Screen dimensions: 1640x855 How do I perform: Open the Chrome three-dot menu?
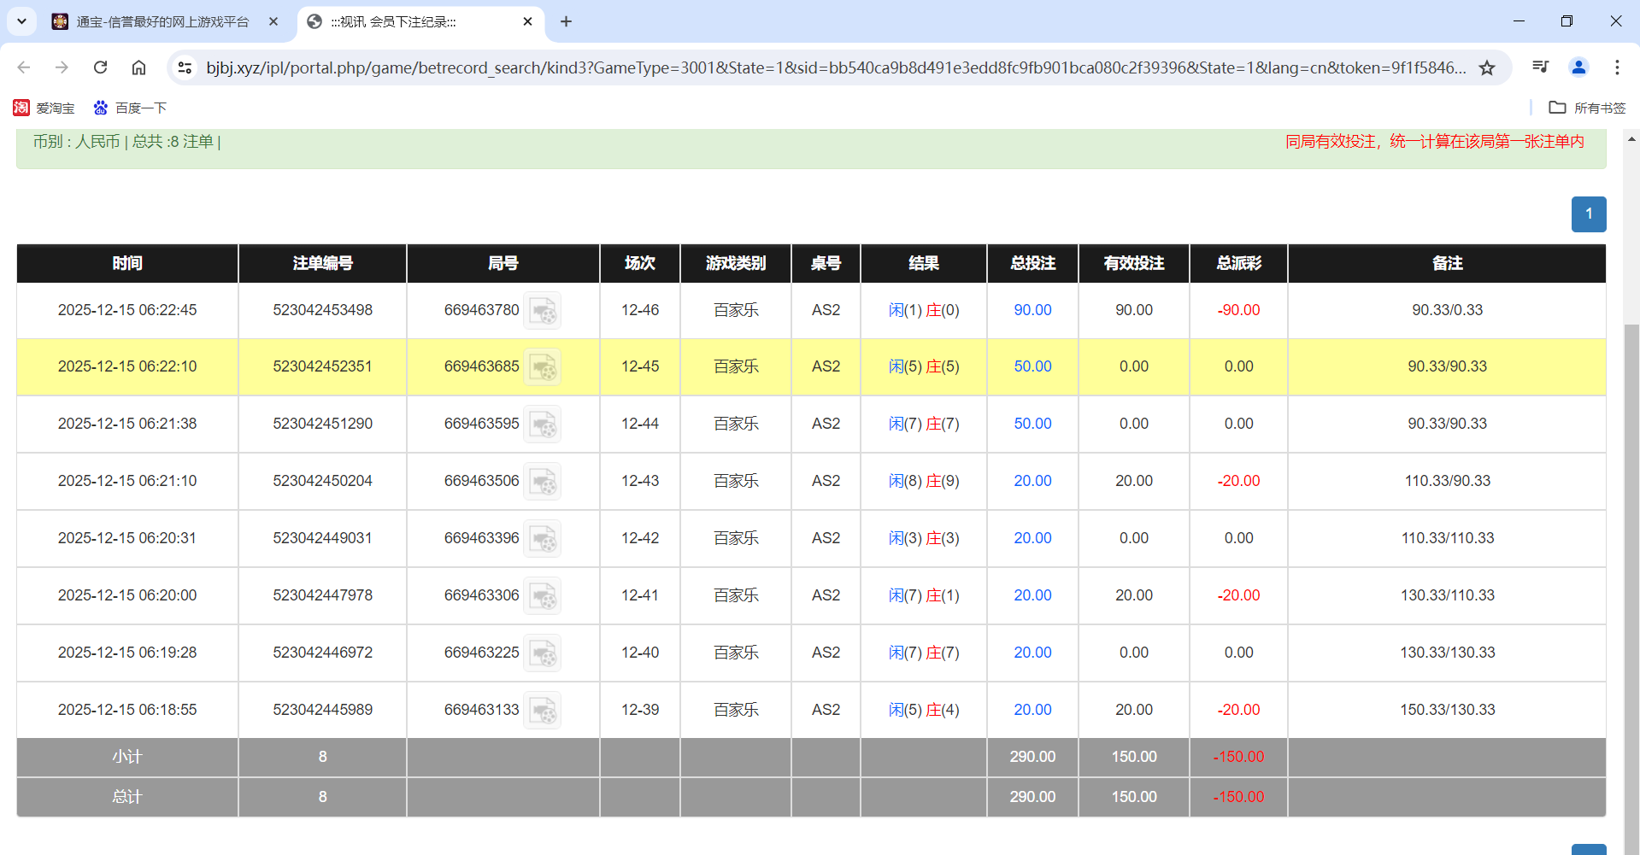point(1617,67)
